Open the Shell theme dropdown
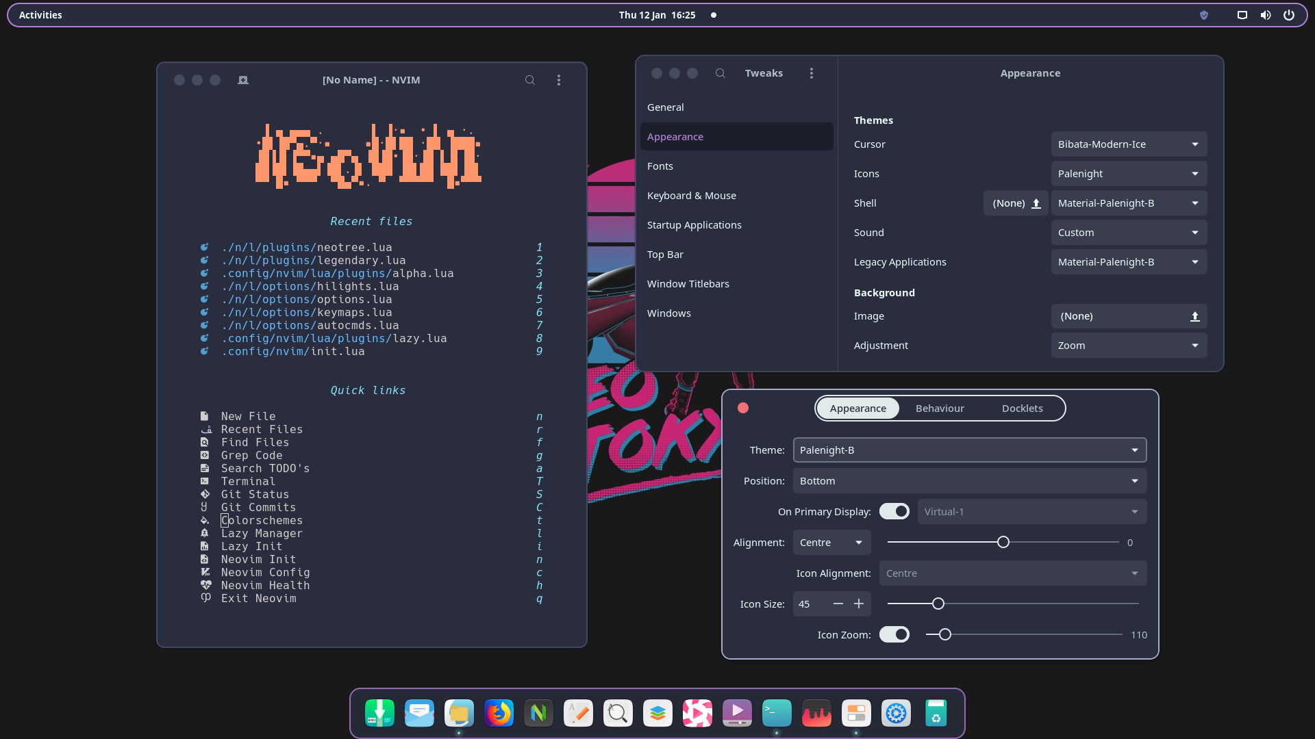This screenshot has height=739, width=1315. click(x=1129, y=203)
